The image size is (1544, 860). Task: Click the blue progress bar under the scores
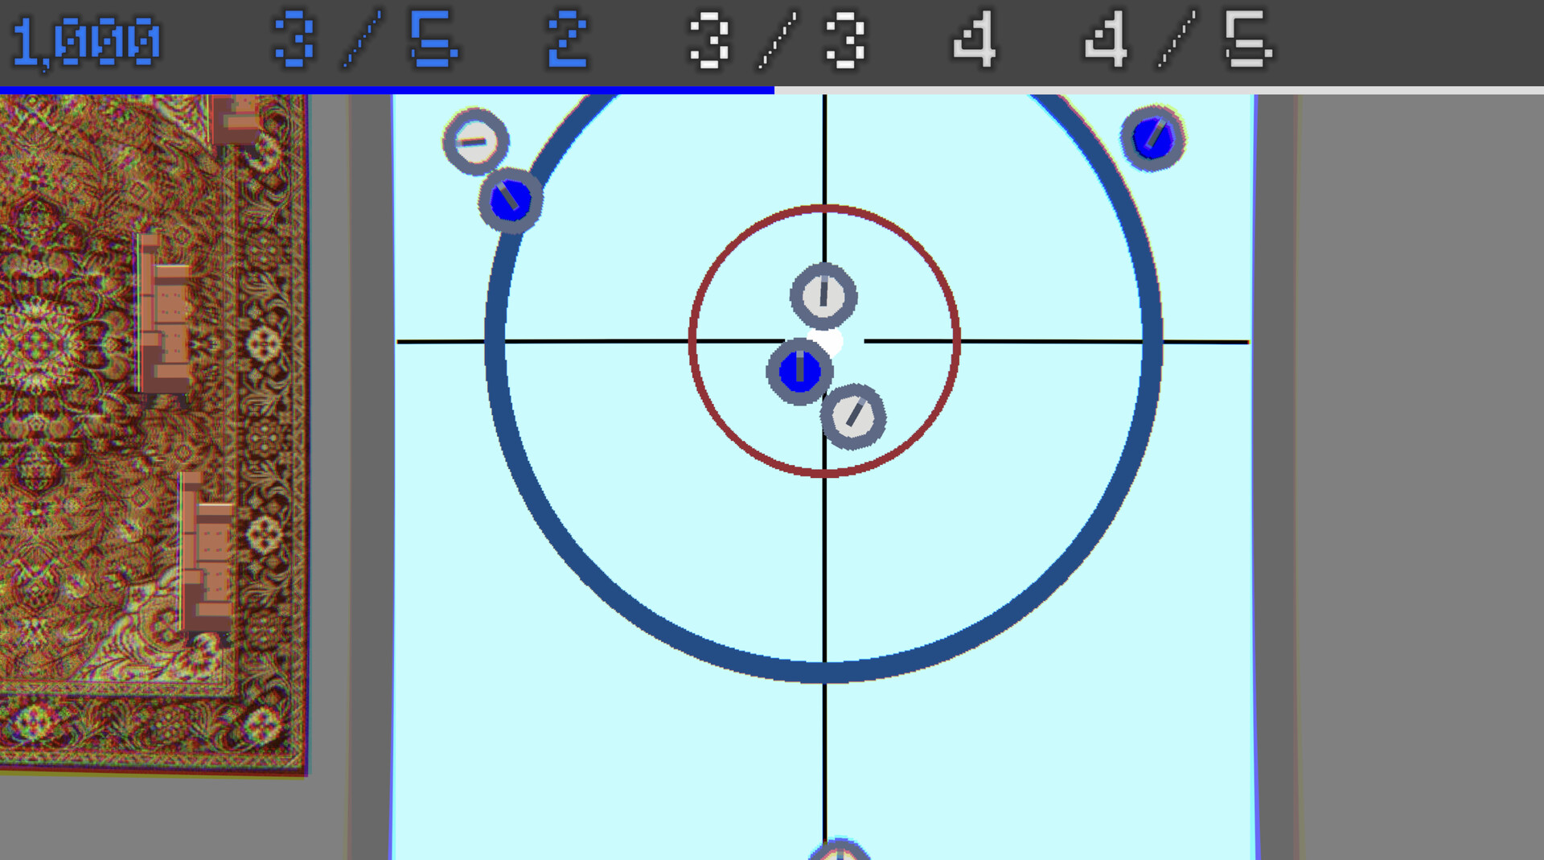click(x=386, y=88)
